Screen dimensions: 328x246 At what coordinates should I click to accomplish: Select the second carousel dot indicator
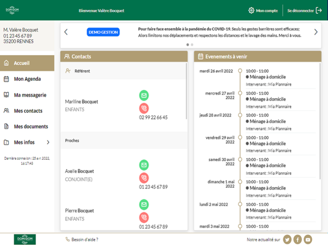[192, 45]
